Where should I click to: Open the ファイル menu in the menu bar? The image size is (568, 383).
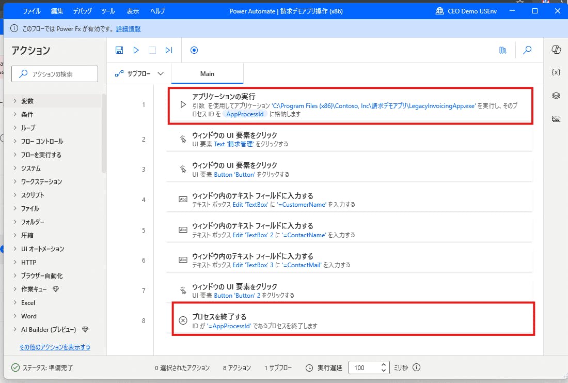31,11
